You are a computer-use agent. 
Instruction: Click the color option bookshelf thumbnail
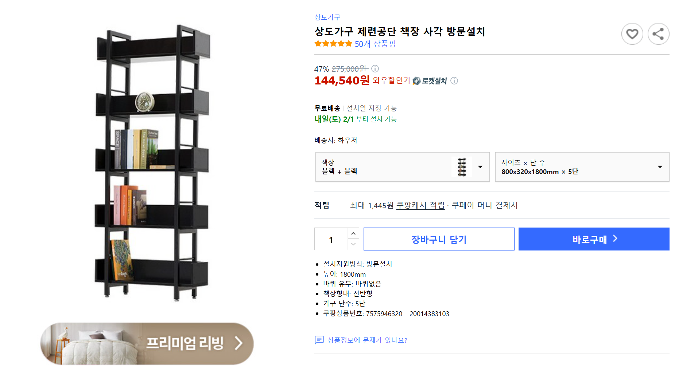[x=462, y=167]
